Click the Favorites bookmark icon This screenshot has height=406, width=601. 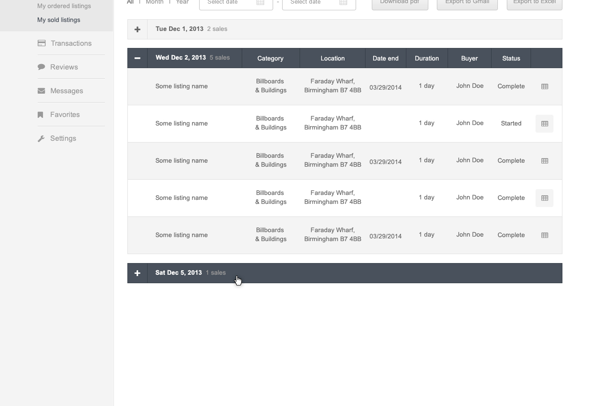[x=40, y=115]
